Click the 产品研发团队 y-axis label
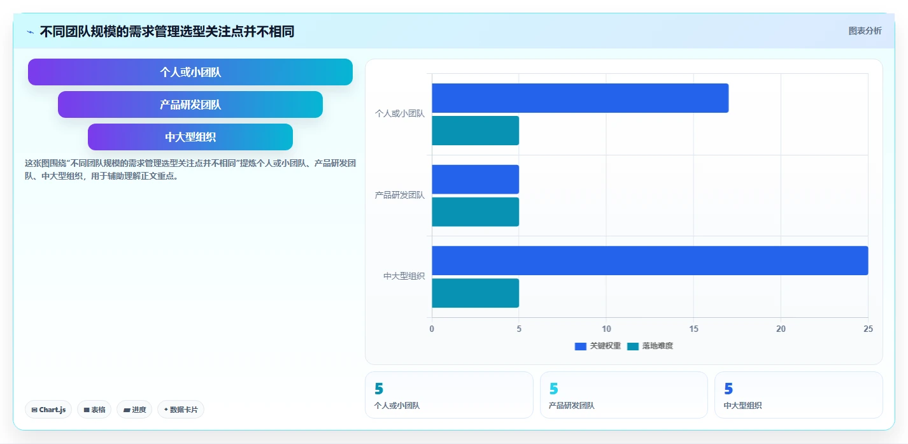The image size is (908, 444). (x=400, y=195)
